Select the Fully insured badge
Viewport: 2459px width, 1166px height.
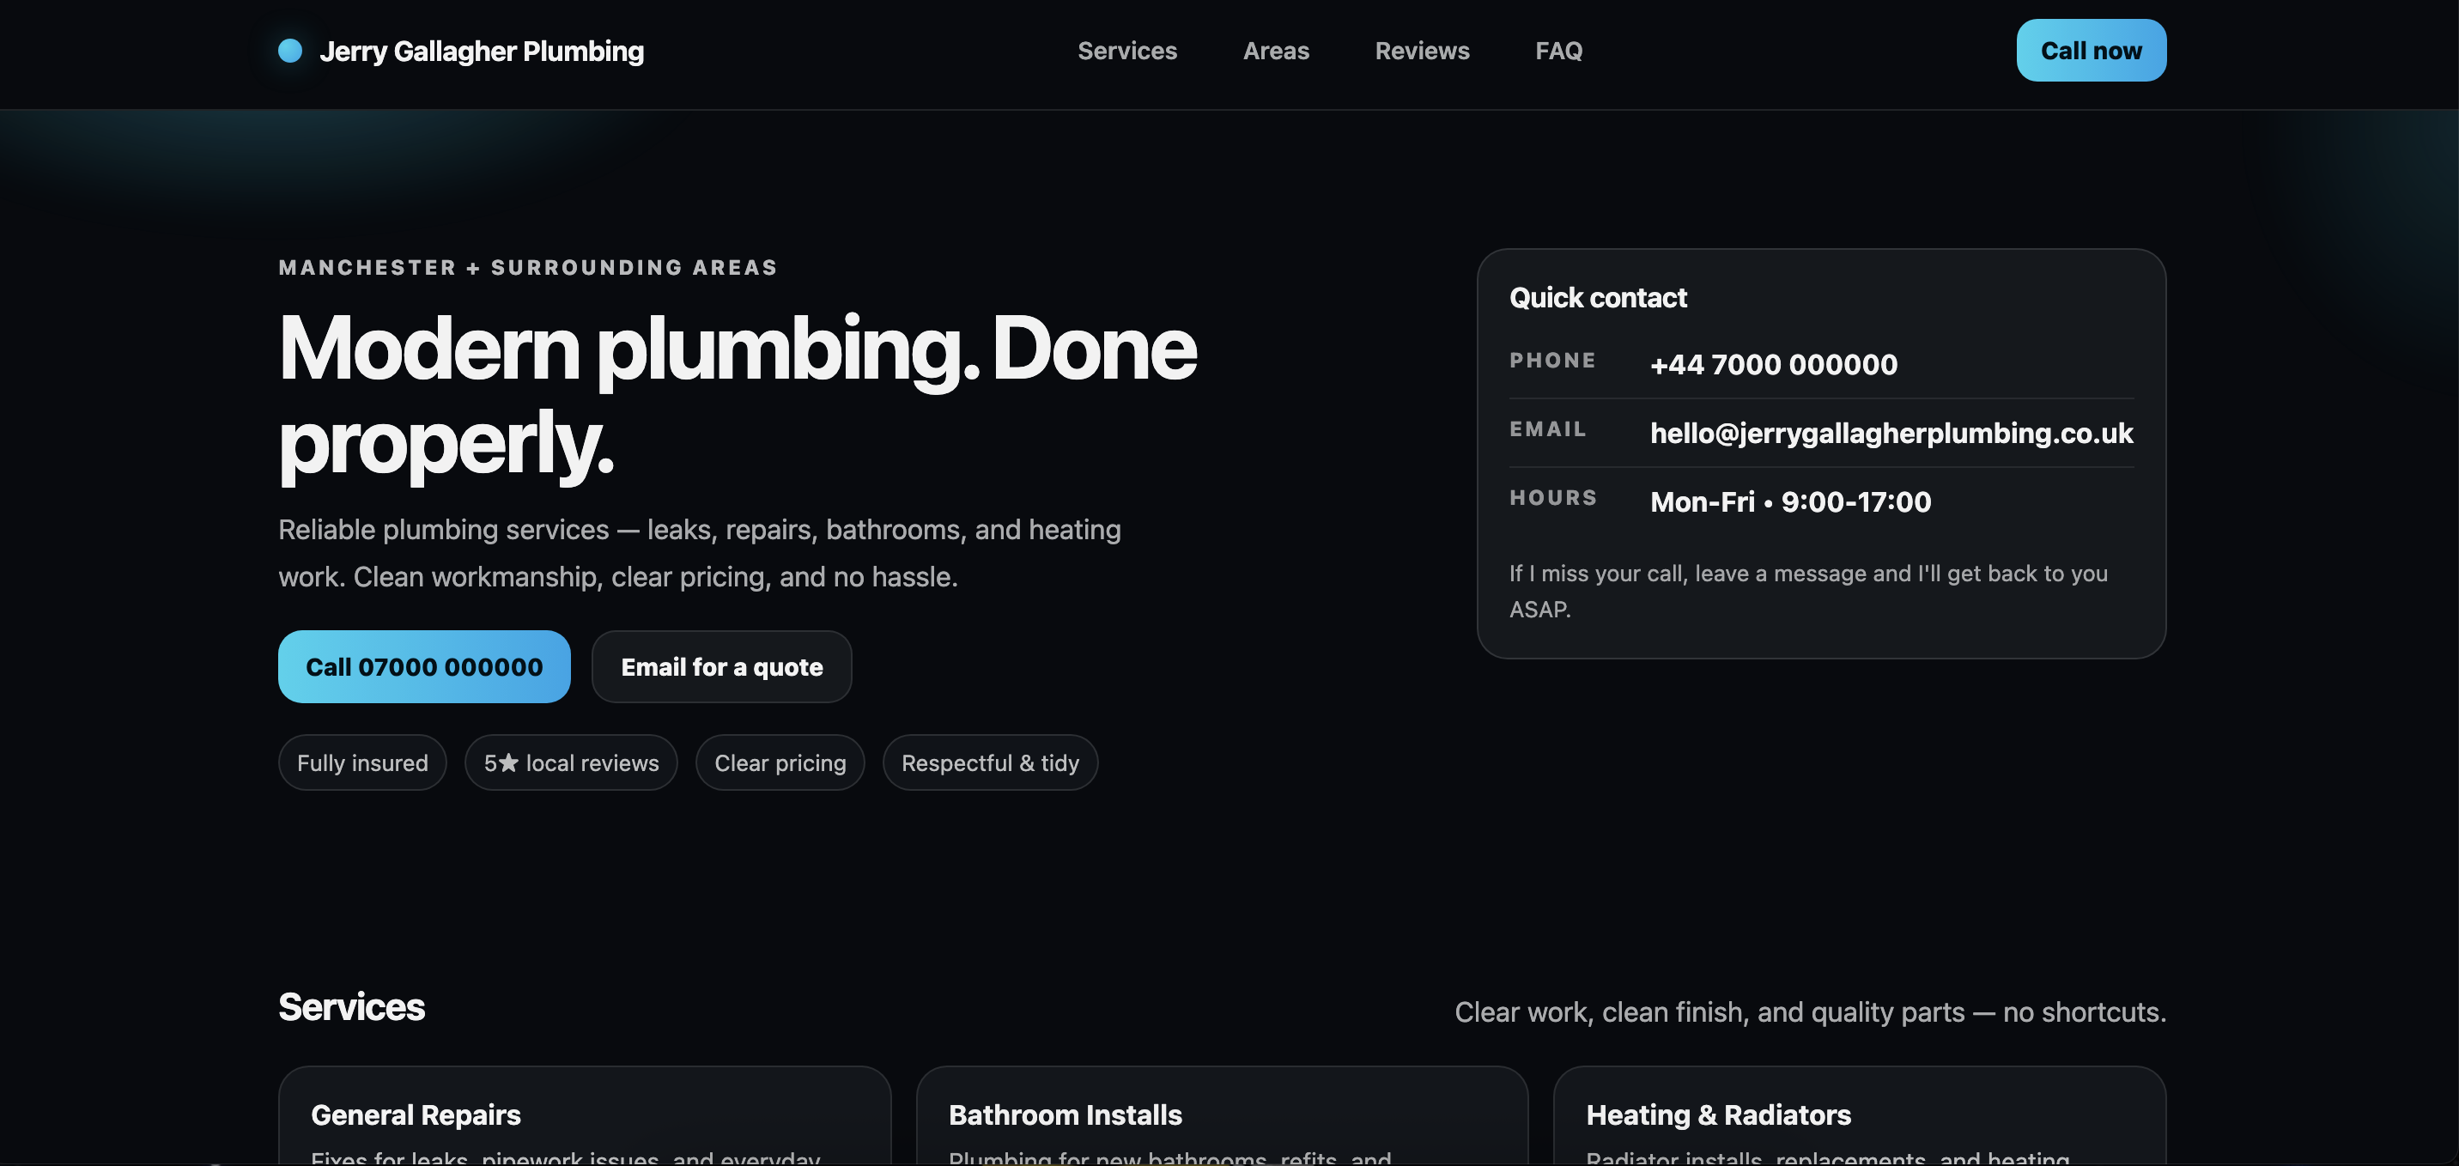click(361, 762)
